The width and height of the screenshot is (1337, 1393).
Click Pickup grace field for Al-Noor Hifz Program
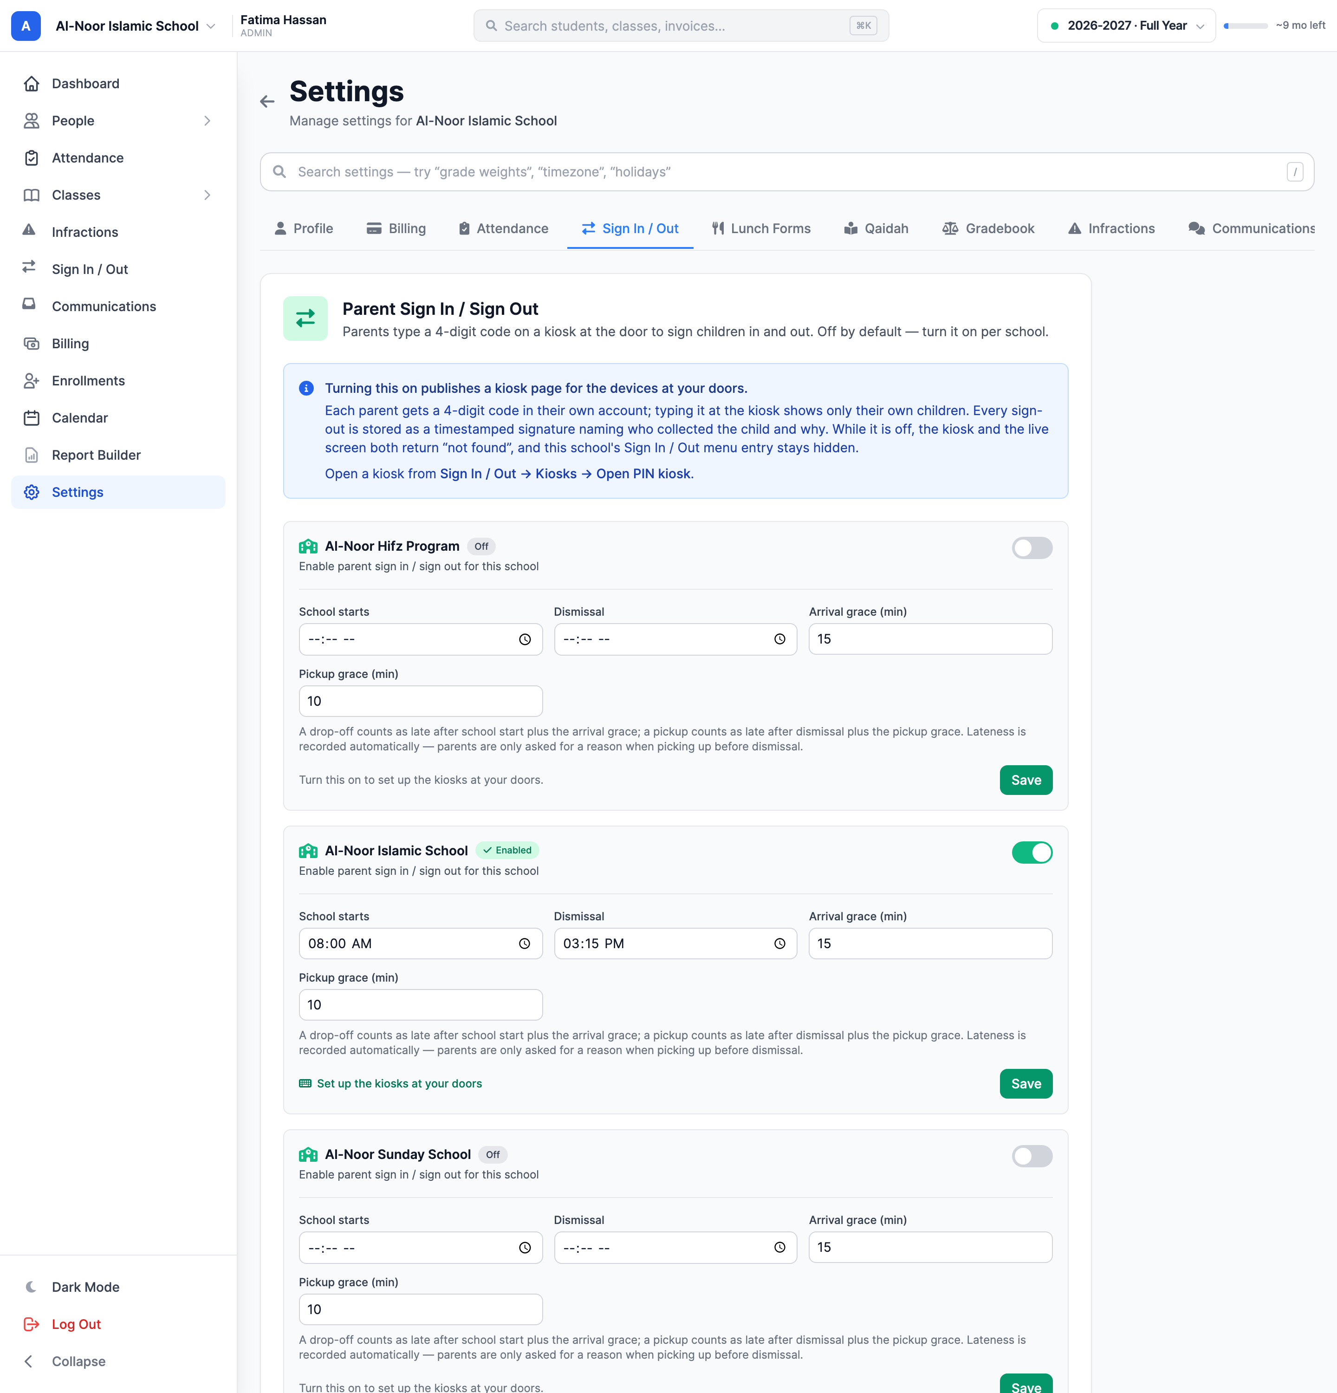tap(421, 701)
